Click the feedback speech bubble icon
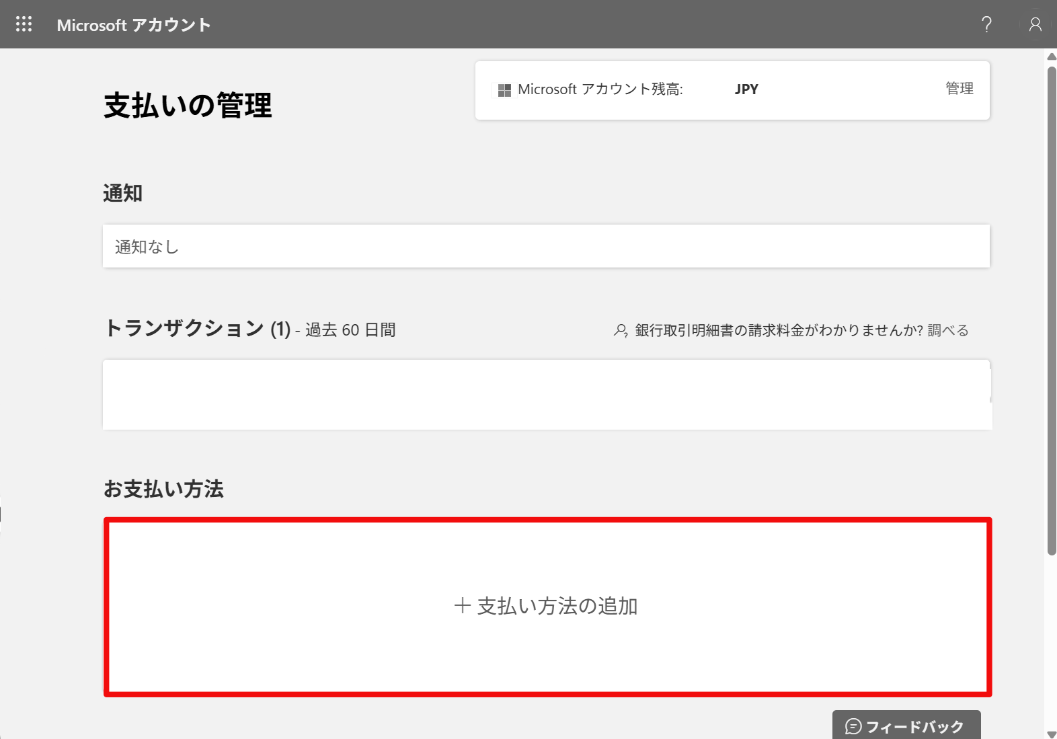 click(x=853, y=726)
